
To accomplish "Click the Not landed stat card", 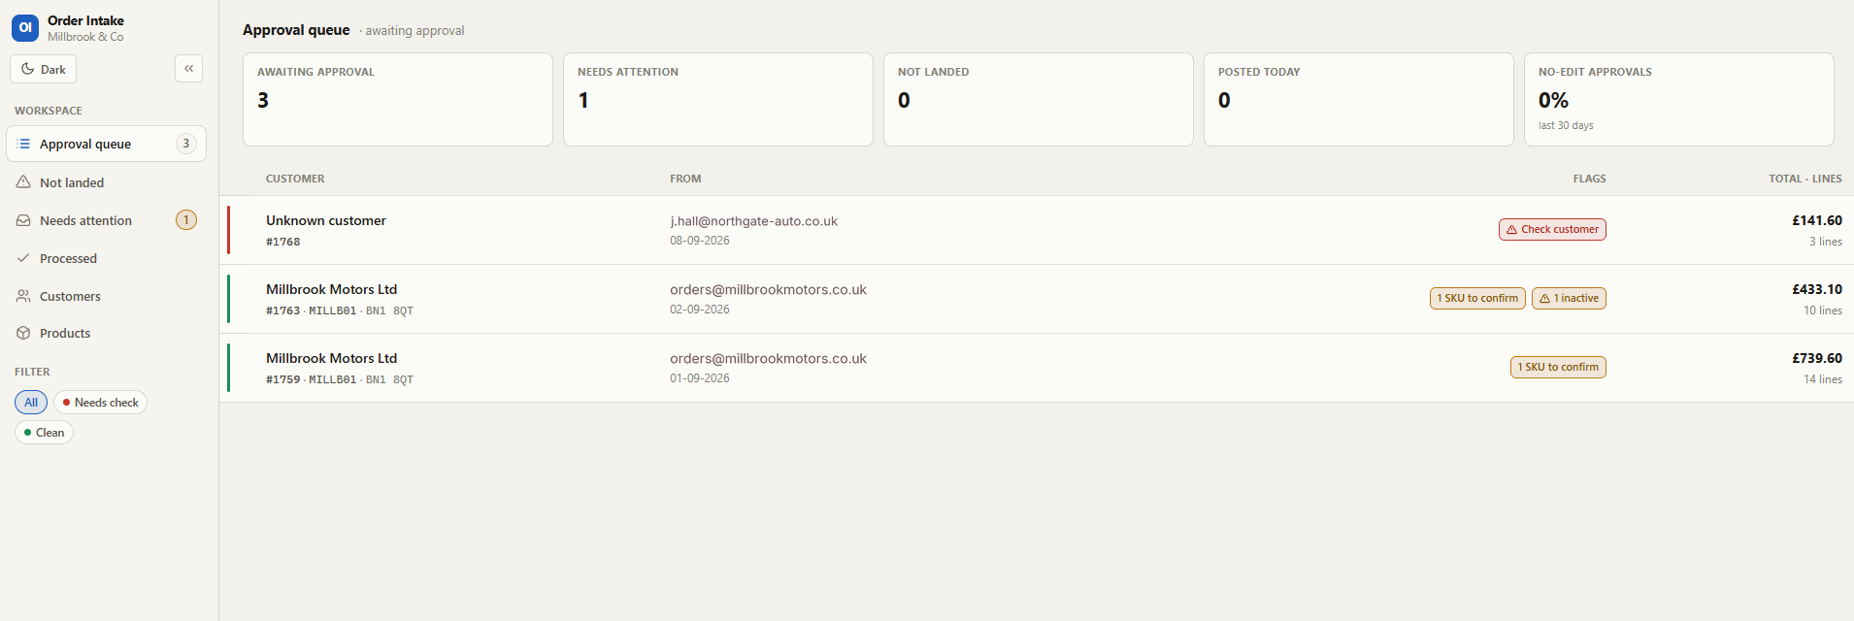I will pyautogui.click(x=1039, y=99).
